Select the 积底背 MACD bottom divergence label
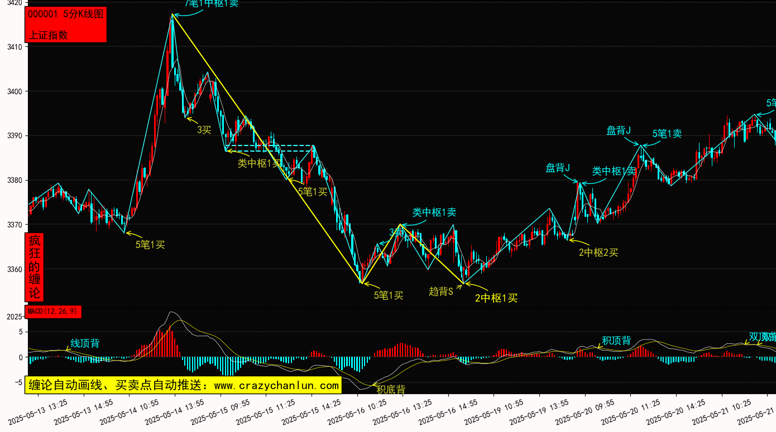 391,390
